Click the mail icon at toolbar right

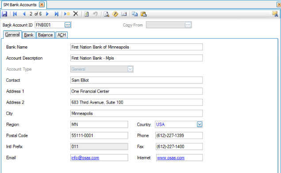coord(275,14)
